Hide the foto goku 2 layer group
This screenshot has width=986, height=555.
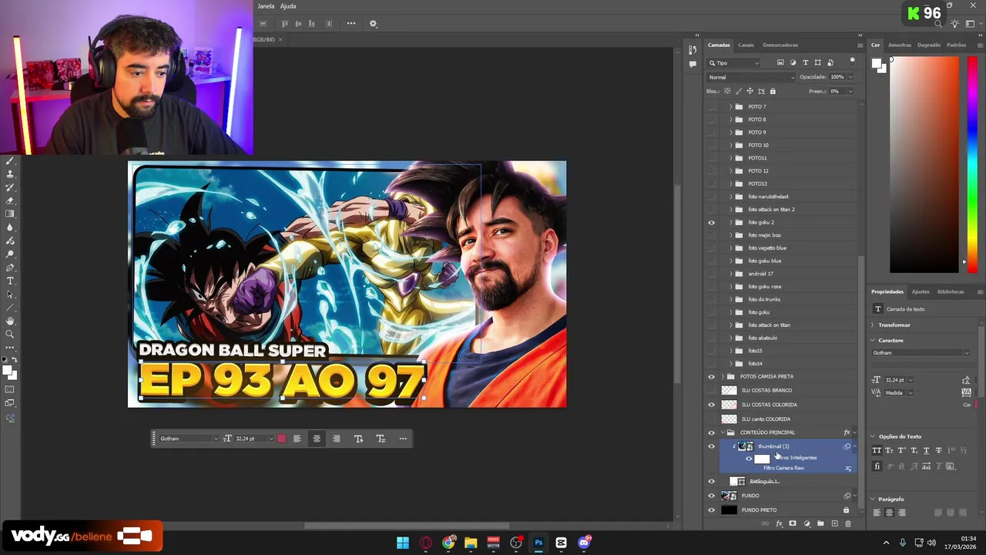(x=711, y=223)
